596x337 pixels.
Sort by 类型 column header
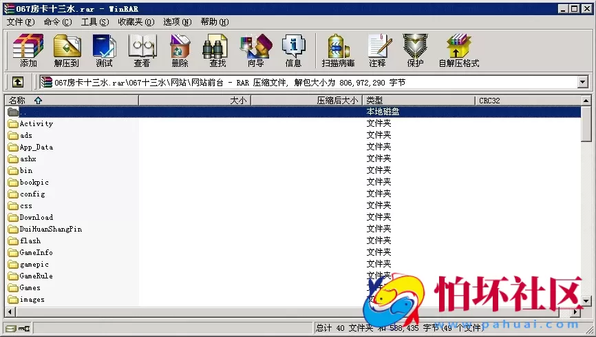point(419,101)
